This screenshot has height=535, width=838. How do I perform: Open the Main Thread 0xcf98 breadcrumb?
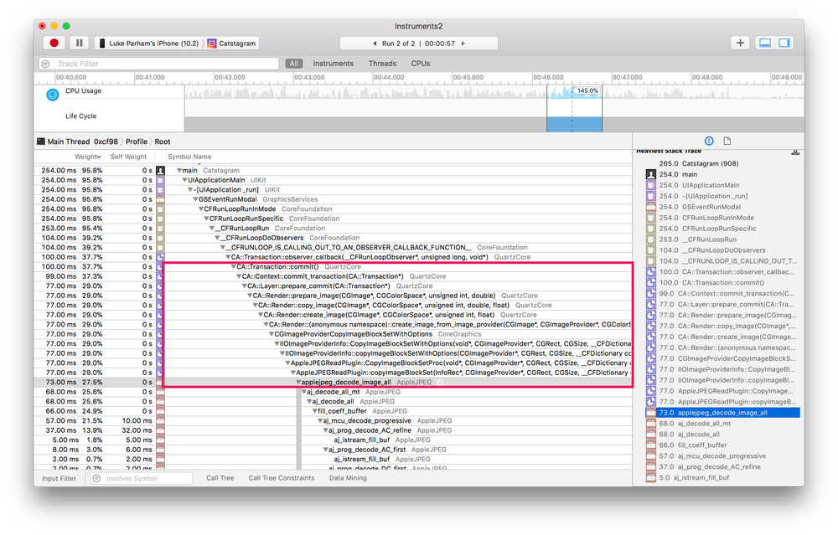pos(77,141)
